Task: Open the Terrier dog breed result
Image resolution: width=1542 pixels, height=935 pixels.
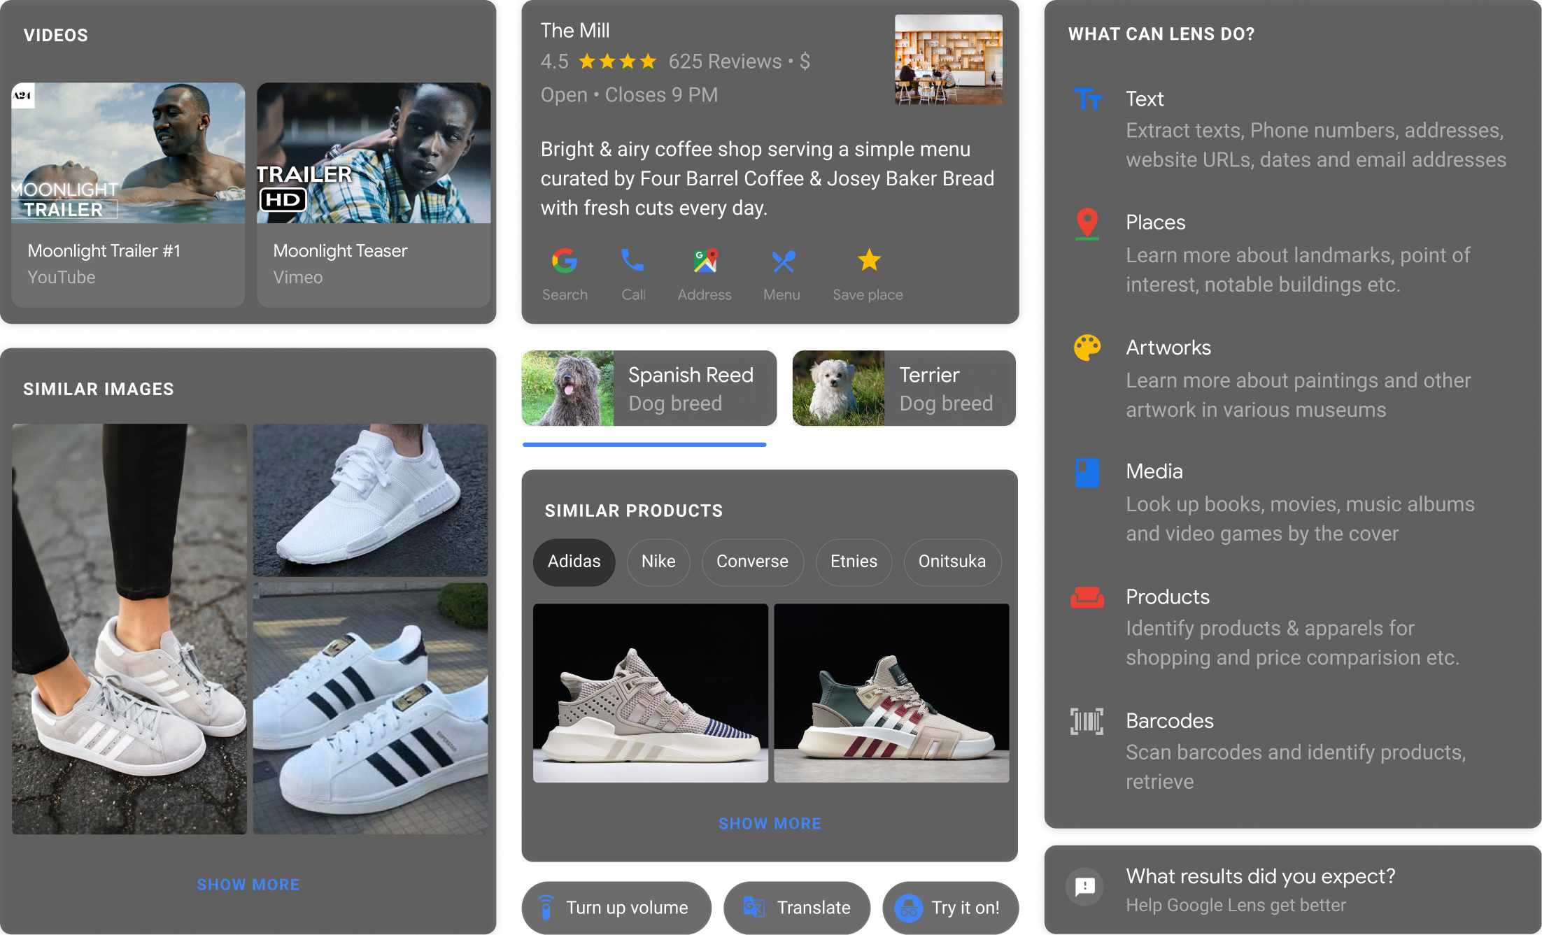Action: [x=904, y=388]
